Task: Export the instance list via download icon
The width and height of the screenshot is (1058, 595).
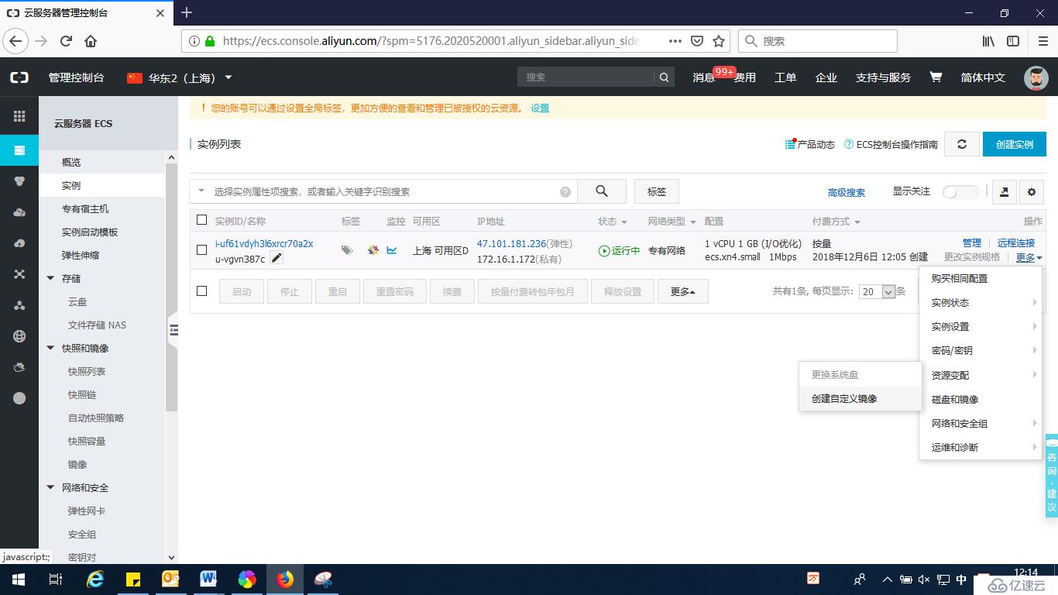Action: [1004, 191]
